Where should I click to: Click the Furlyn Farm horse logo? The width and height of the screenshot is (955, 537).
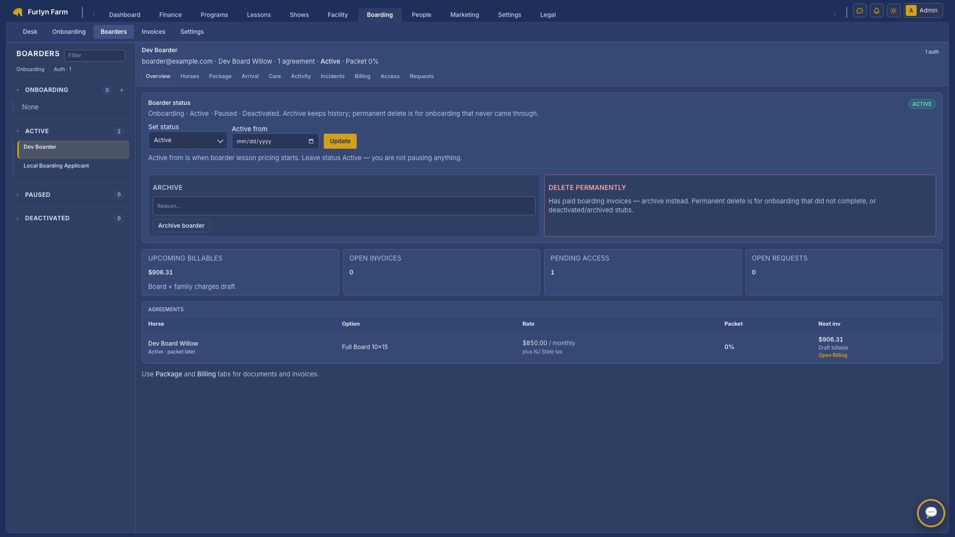click(18, 12)
